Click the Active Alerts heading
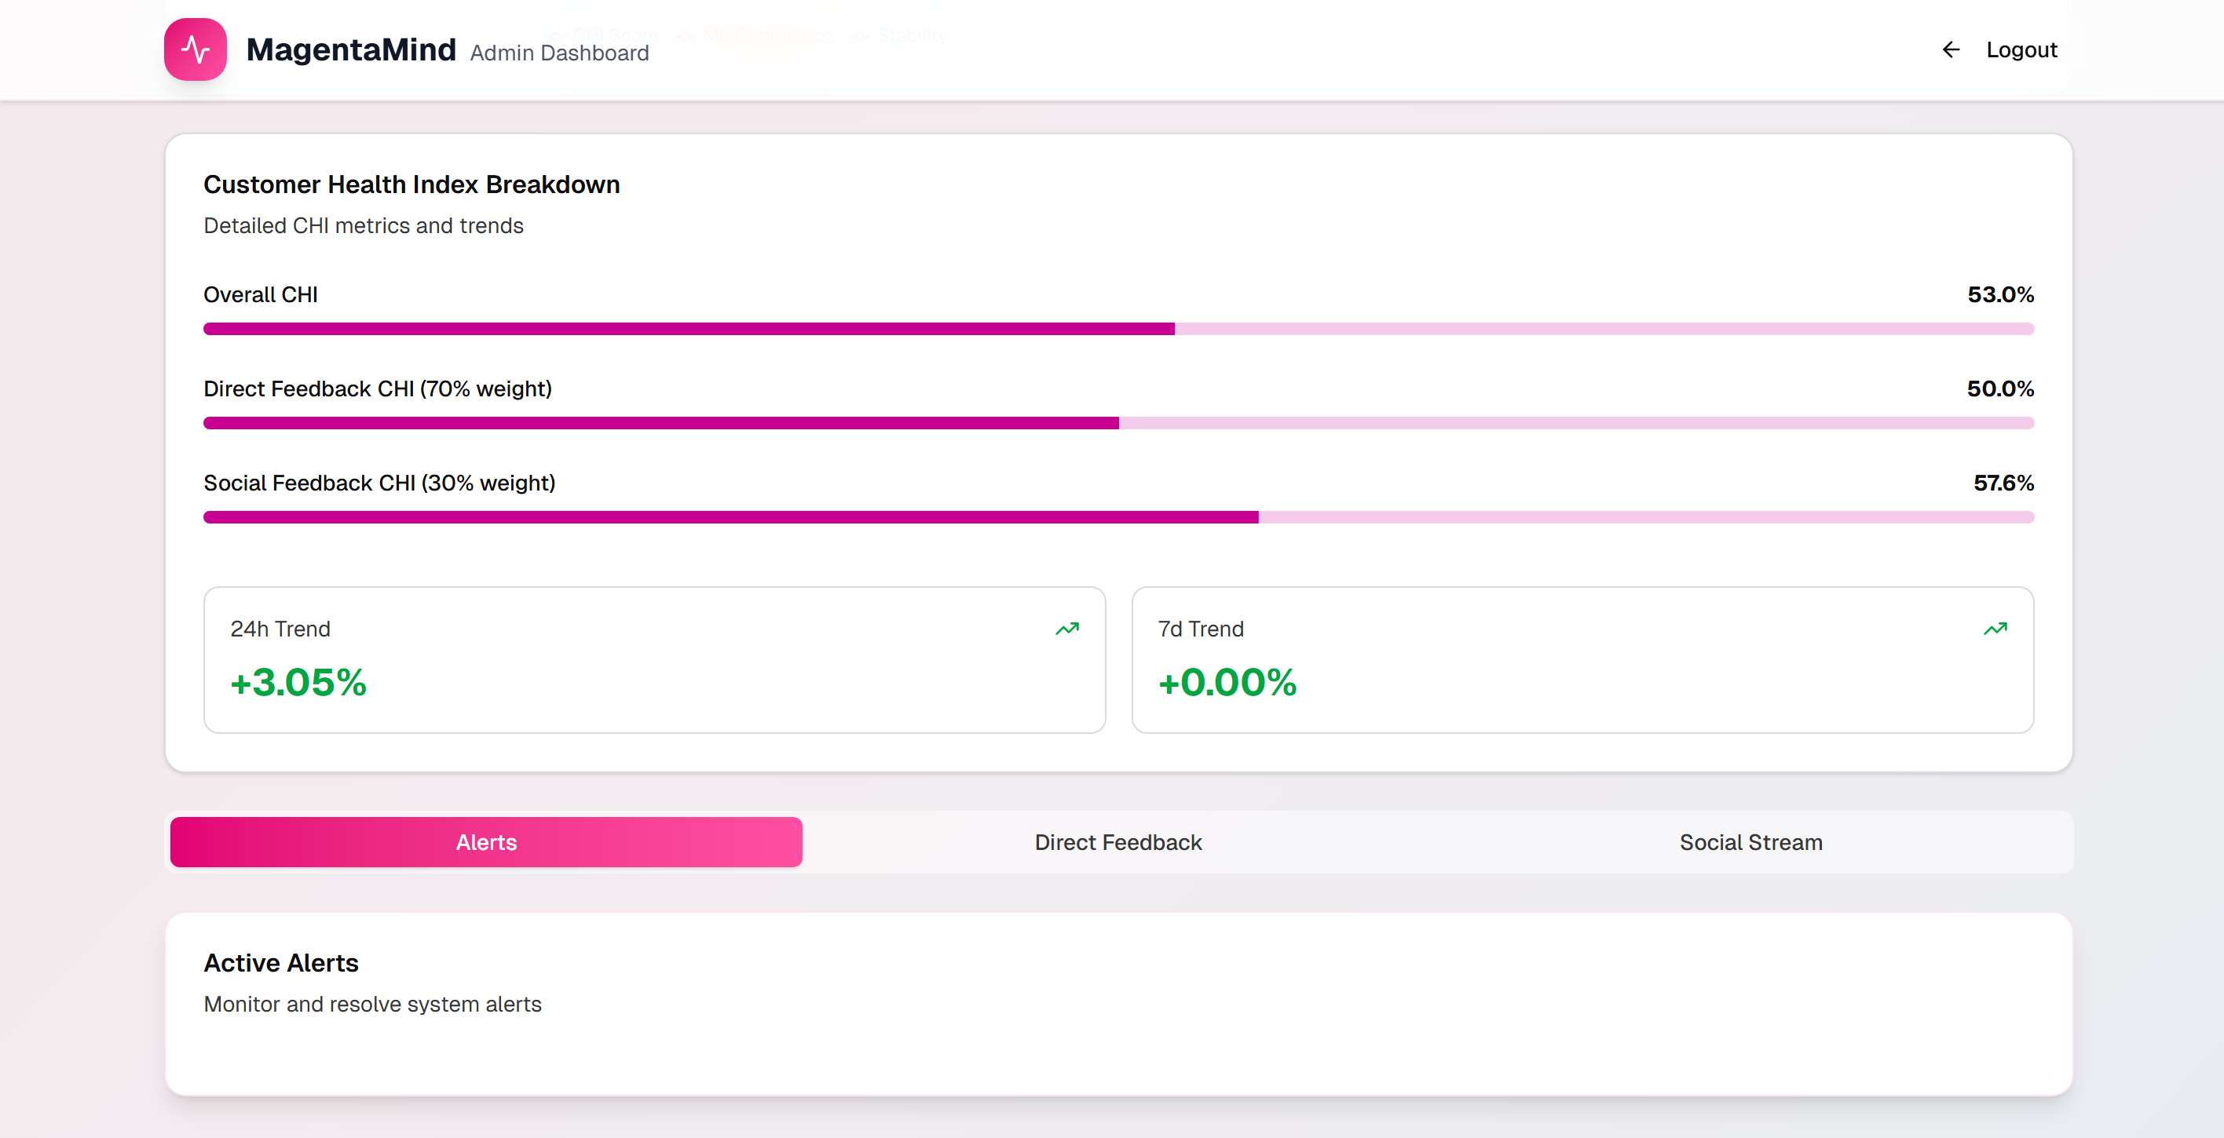The width and height of the screenshot is (2224, 1138). [280, 963]
